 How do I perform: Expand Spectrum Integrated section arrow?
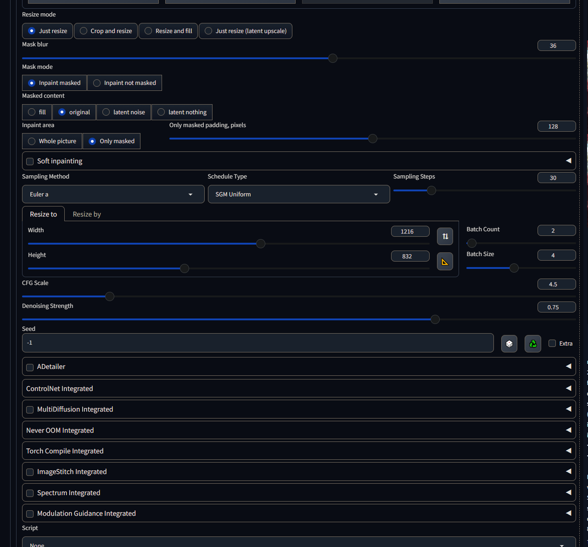click(x=568, y=492)
